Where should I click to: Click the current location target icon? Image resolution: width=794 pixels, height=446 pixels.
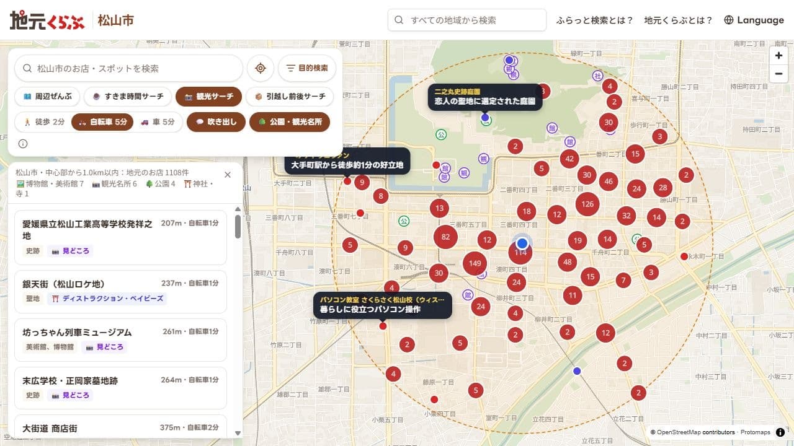click(x=261, y=68)
